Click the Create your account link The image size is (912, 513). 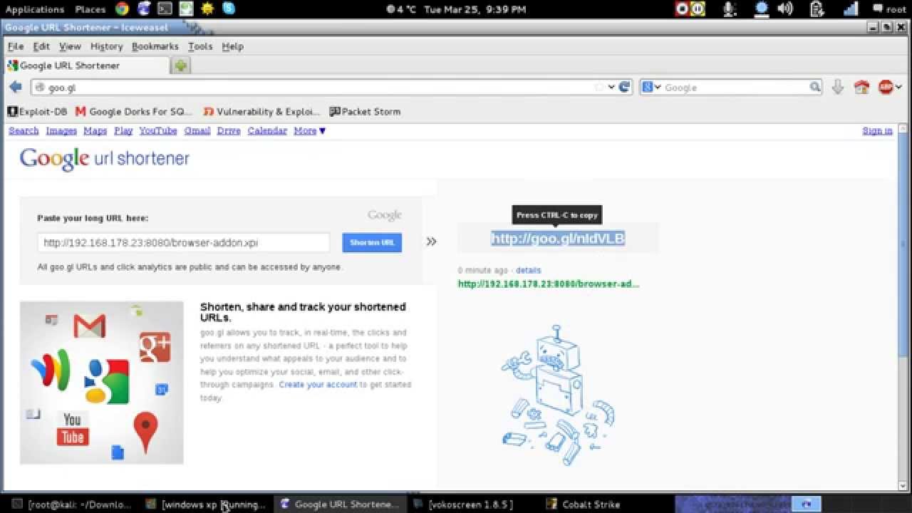pyautogui.click(x=318, y=385)
